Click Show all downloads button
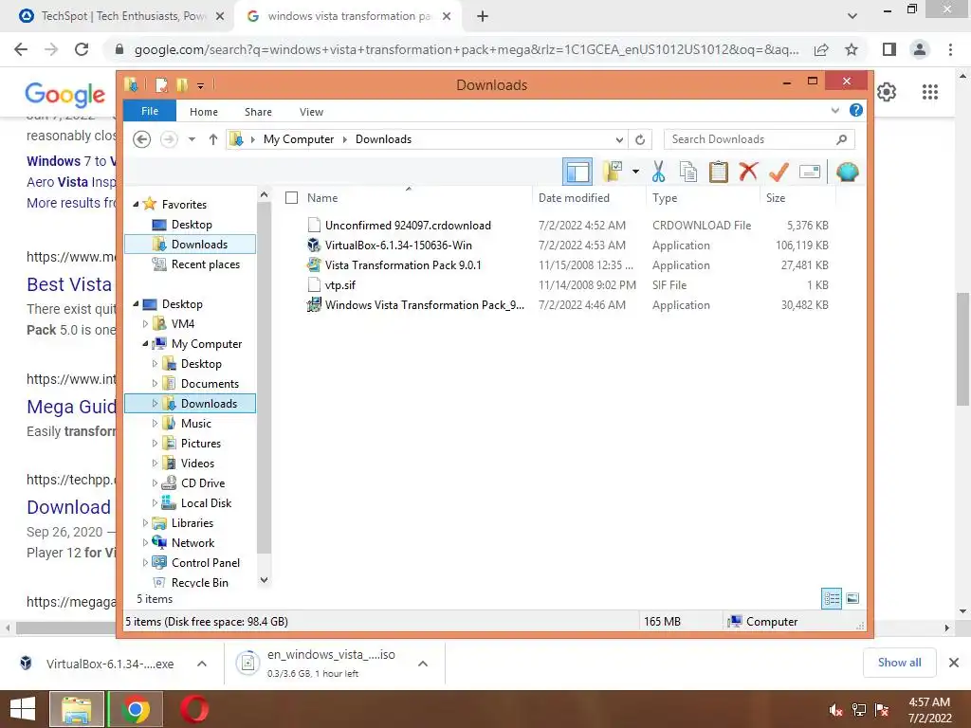The width and height of the screenshot is (971, 728). [899, 663]
